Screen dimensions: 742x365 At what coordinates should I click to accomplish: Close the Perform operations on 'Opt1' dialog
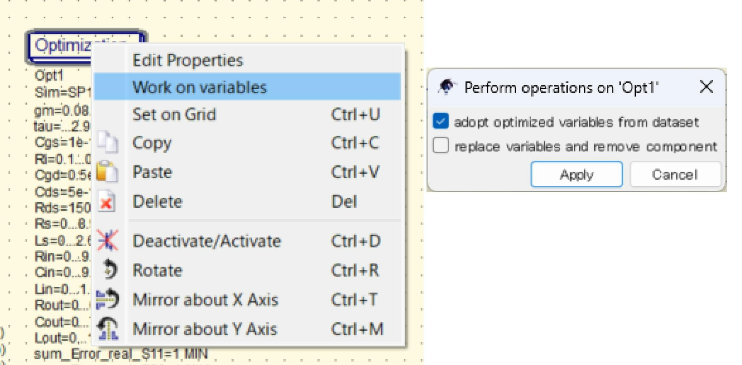click(x=706, y=87)
